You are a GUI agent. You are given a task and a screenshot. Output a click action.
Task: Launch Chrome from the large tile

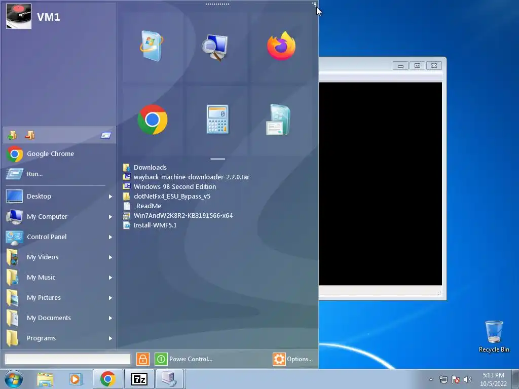(152, 120)
